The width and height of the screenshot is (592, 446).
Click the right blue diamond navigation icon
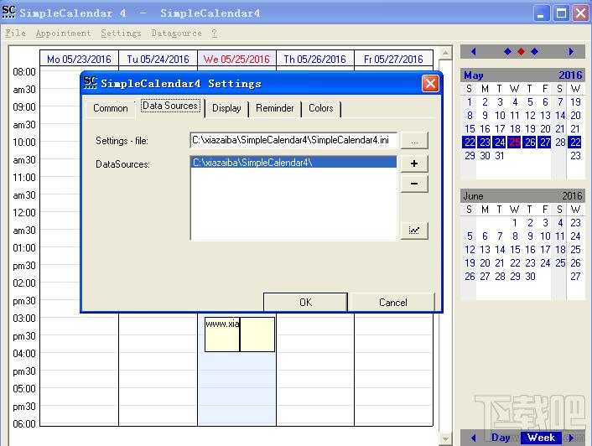535,51
